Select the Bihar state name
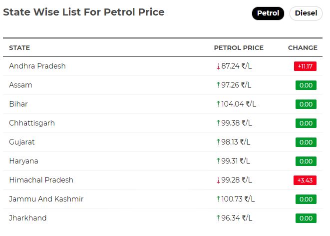This screenshot has height=236, width=330. 18,104
